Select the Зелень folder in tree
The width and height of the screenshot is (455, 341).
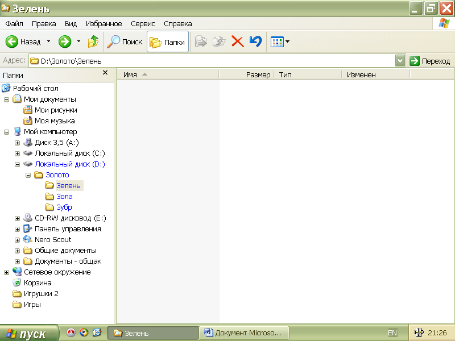[68, 186]
